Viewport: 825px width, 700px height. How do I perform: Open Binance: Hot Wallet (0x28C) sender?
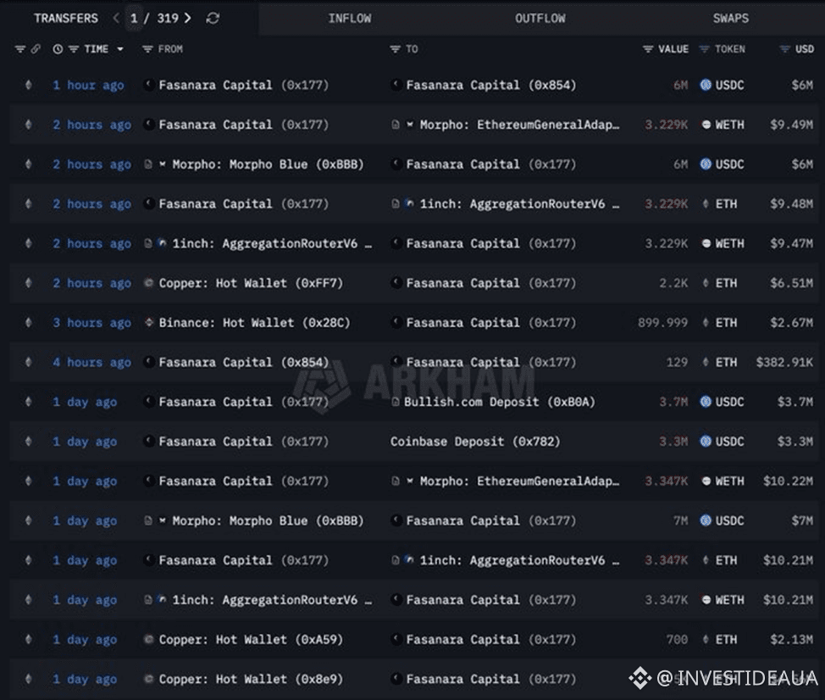(254, 323)
